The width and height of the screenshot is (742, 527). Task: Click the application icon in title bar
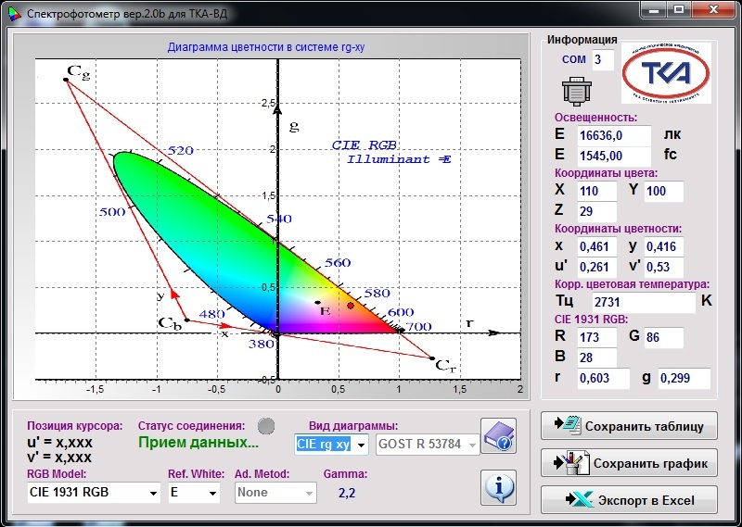[12, 13]
